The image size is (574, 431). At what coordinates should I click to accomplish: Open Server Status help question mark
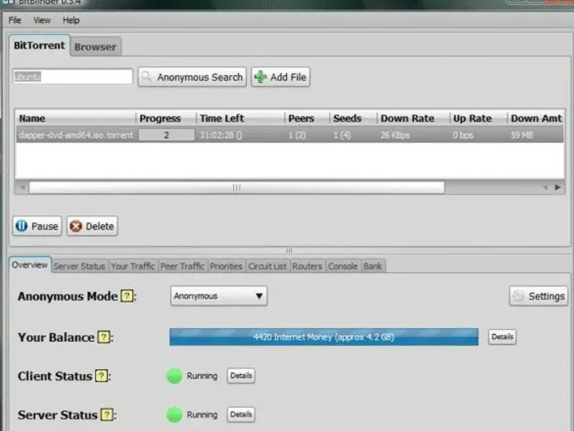point(107,414)
